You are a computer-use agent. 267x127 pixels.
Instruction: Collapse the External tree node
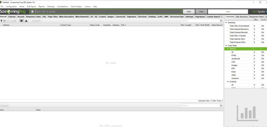[228, 82]
